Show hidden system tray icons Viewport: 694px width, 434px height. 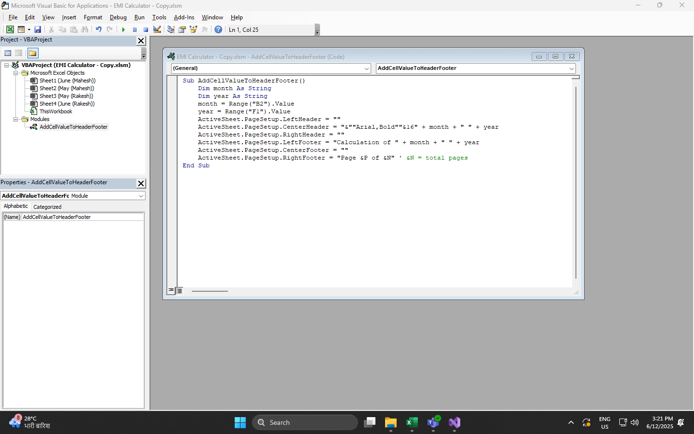[x=571, y=422]
